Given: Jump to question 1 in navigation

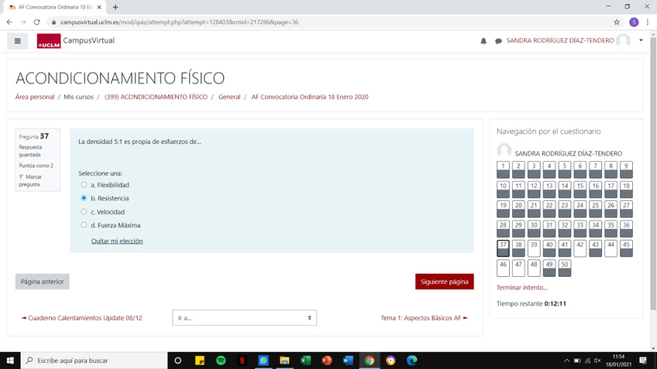Looking at the screenshot, I should tap(503, 169).
